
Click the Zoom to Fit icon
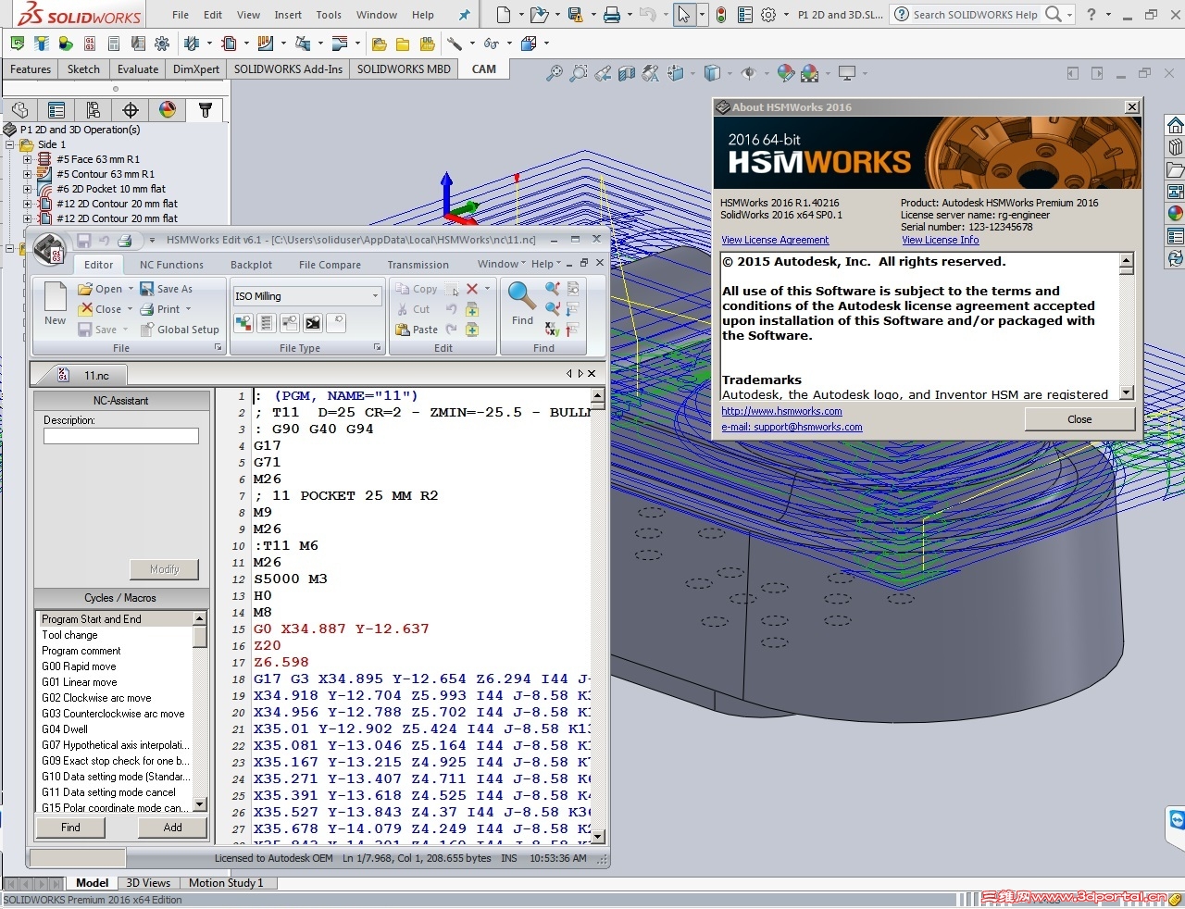coord(554,73)
